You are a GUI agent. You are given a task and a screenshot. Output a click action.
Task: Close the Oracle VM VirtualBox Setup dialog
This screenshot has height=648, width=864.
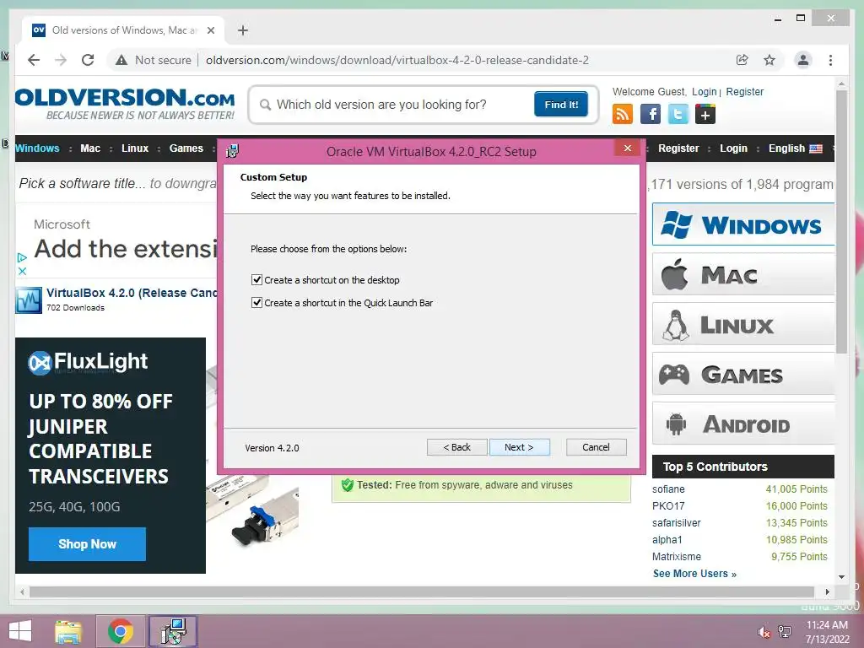628,148
